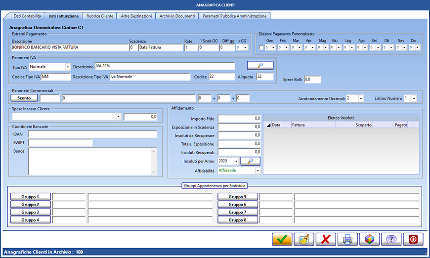Click the IBAN input field
Image resolution: width=430 pixels, height=258 pixels.
92,134
